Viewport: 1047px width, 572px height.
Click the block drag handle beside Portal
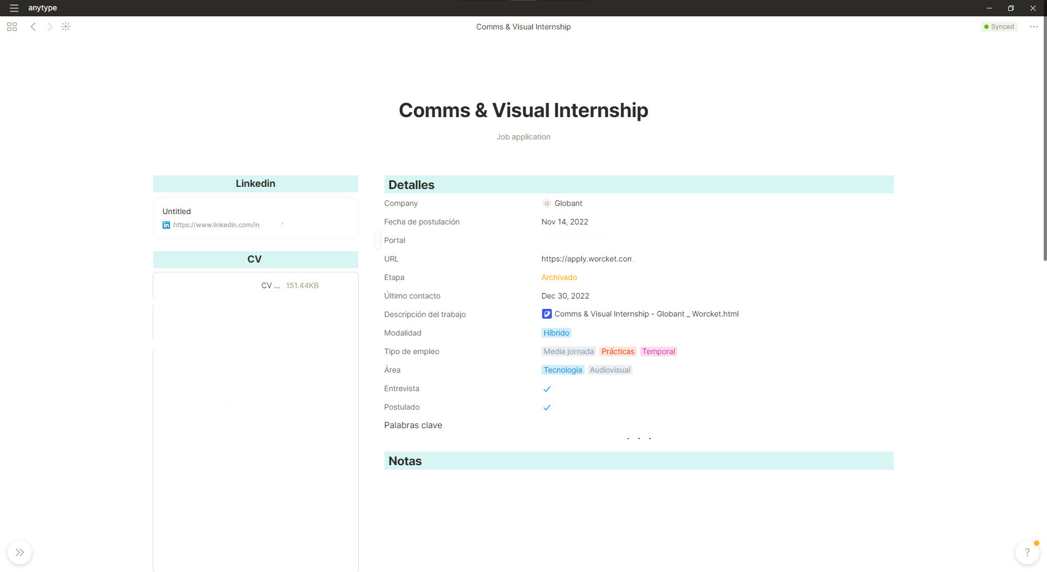[377, 240]
